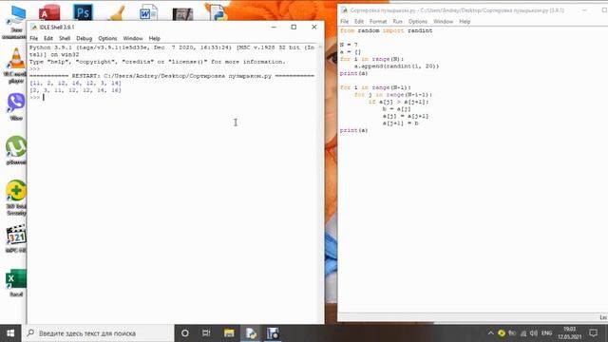608x342 pixels.
Task: Open Window menu in IDLE Shell
Action: pos(133,38)
